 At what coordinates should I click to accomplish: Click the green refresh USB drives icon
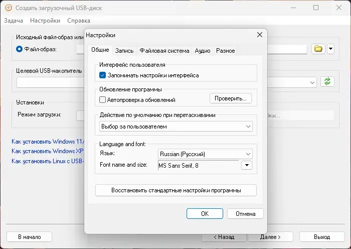tap(327, 82)
